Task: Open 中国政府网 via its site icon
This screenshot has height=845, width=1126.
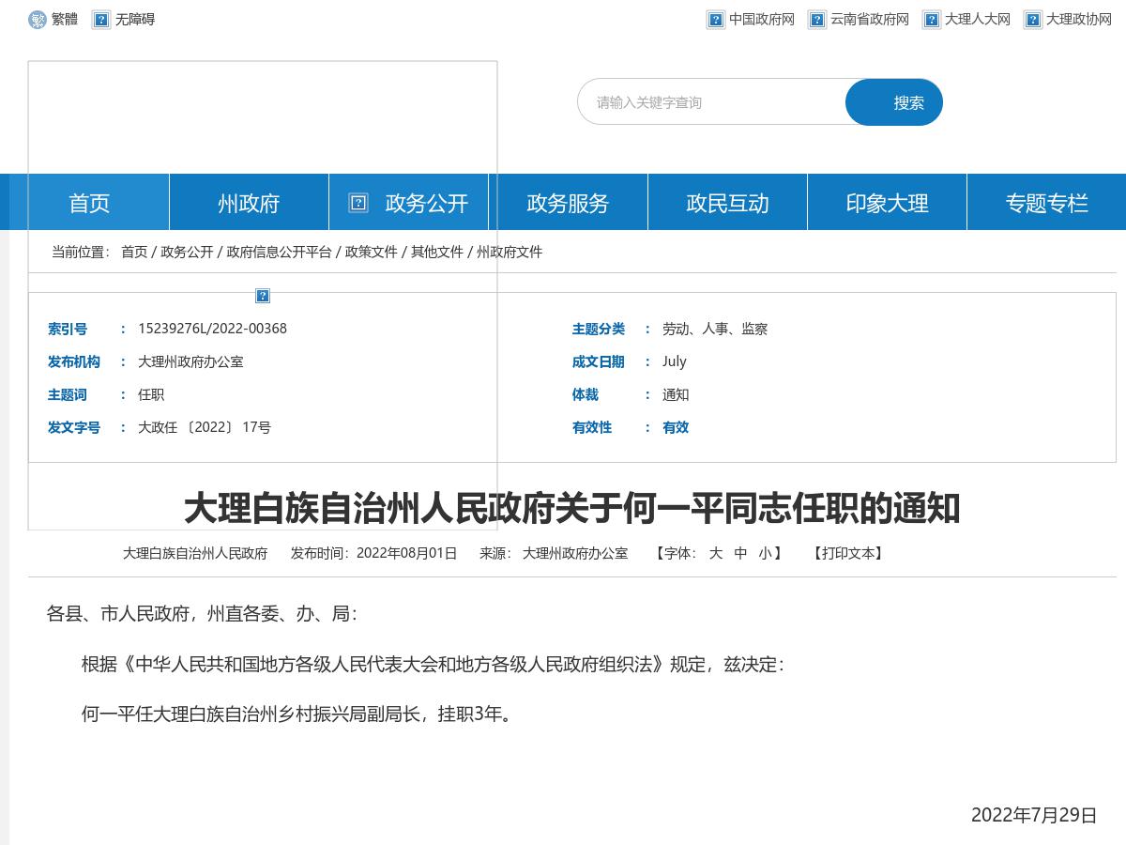Action: pos(715,19)
